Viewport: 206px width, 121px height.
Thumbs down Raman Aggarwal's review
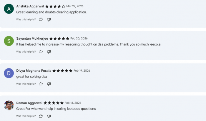point(49,116)
